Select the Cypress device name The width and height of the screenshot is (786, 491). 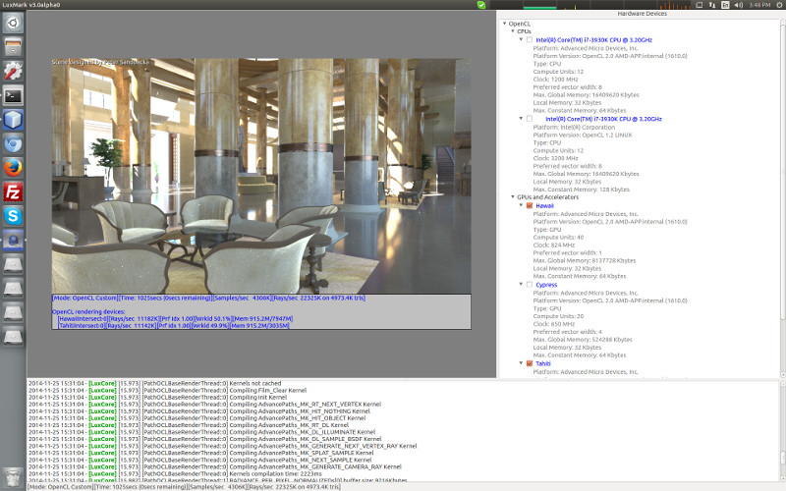pyautogui.click(x=546, y=285)
